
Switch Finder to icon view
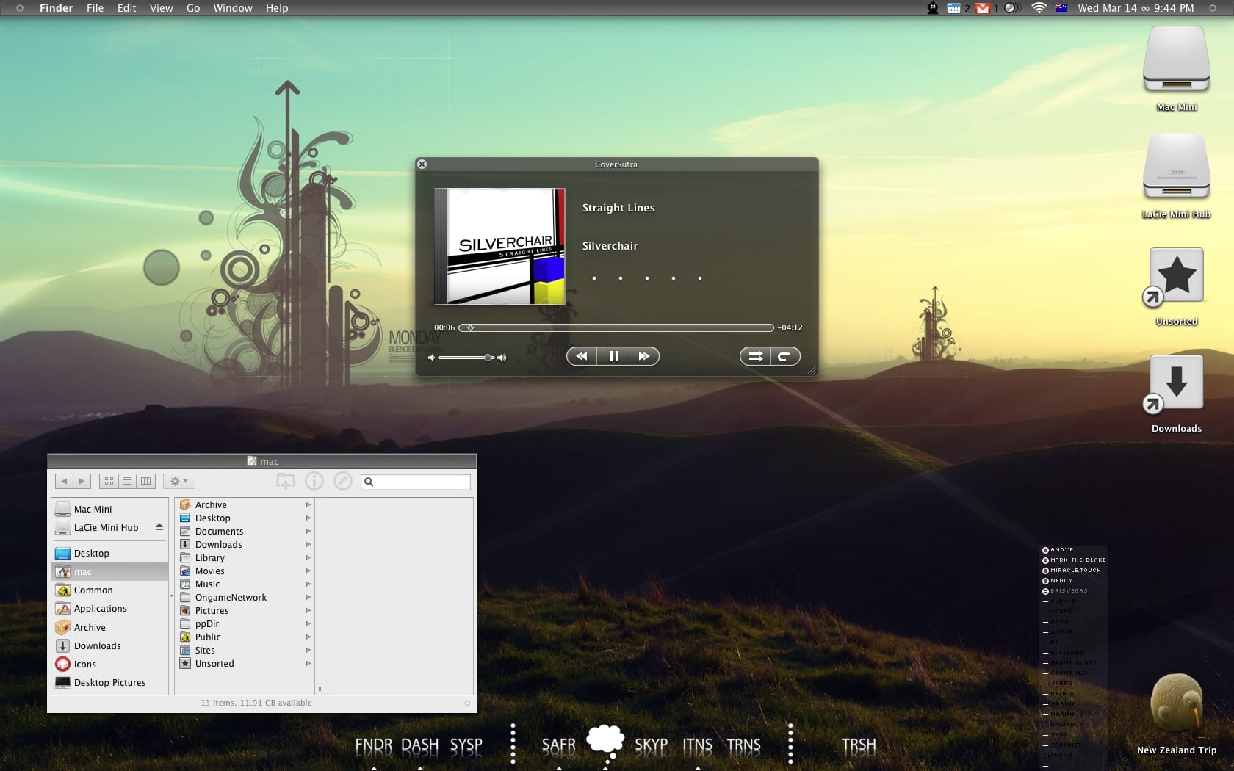(x=109, y=481)
